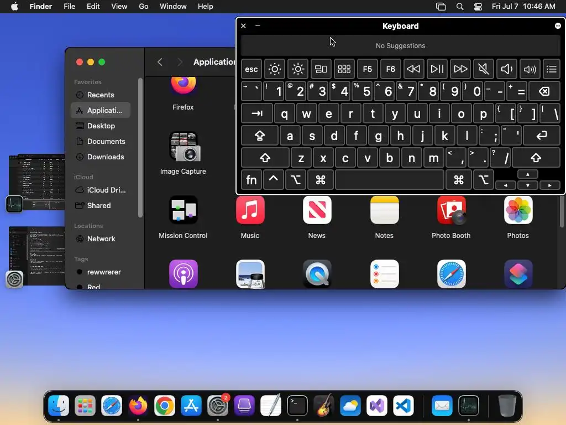Select Downloads in Finder sidebar
Viewport: 566px width, 425px height.
101,157
